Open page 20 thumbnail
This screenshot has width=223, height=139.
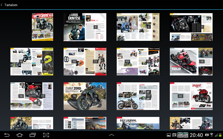(127, 96)
